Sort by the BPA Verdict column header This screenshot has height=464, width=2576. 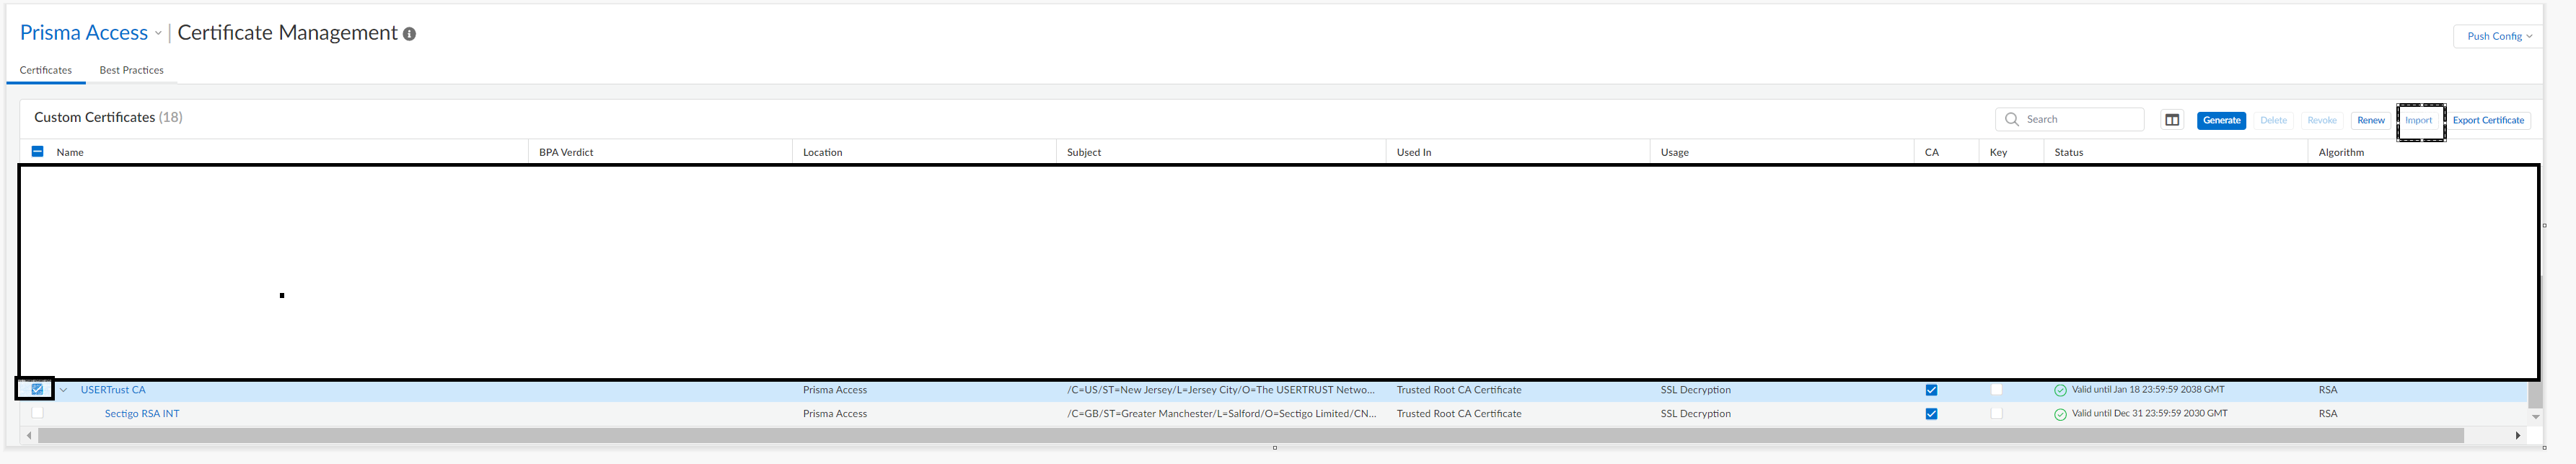pos(566,152)
